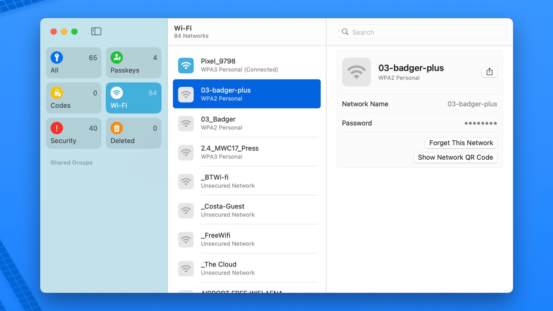The image size is (553, 311).
Task: Open the Passkeys category
Action: [x=133, y=63]
